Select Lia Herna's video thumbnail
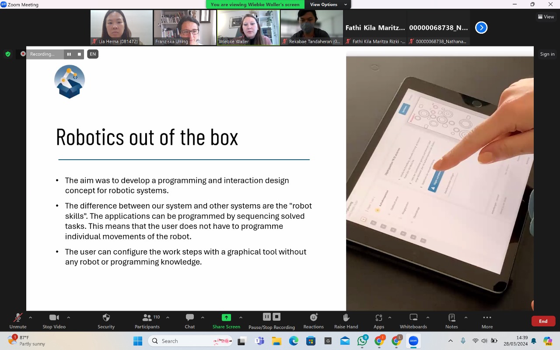Image resolution: width=560 pixels, height=350 pixels. click(x=122, y=28)
